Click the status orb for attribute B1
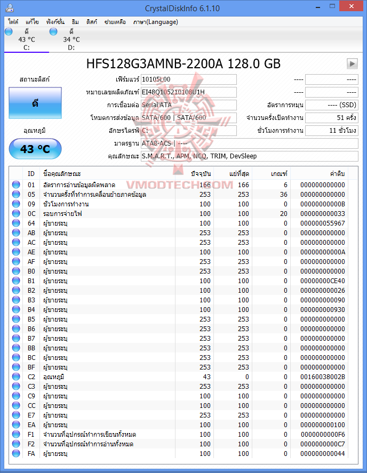The image size is (367, 473). [16, 280]
